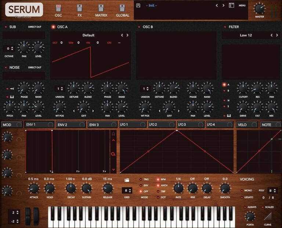Enable the FILTER power switch
Screen dimensions: 282x228
coord(225,27)
